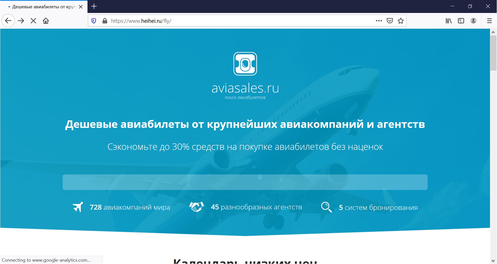
Task: Close the Дешевые авиабилеты tab
Action: [81, 7]
